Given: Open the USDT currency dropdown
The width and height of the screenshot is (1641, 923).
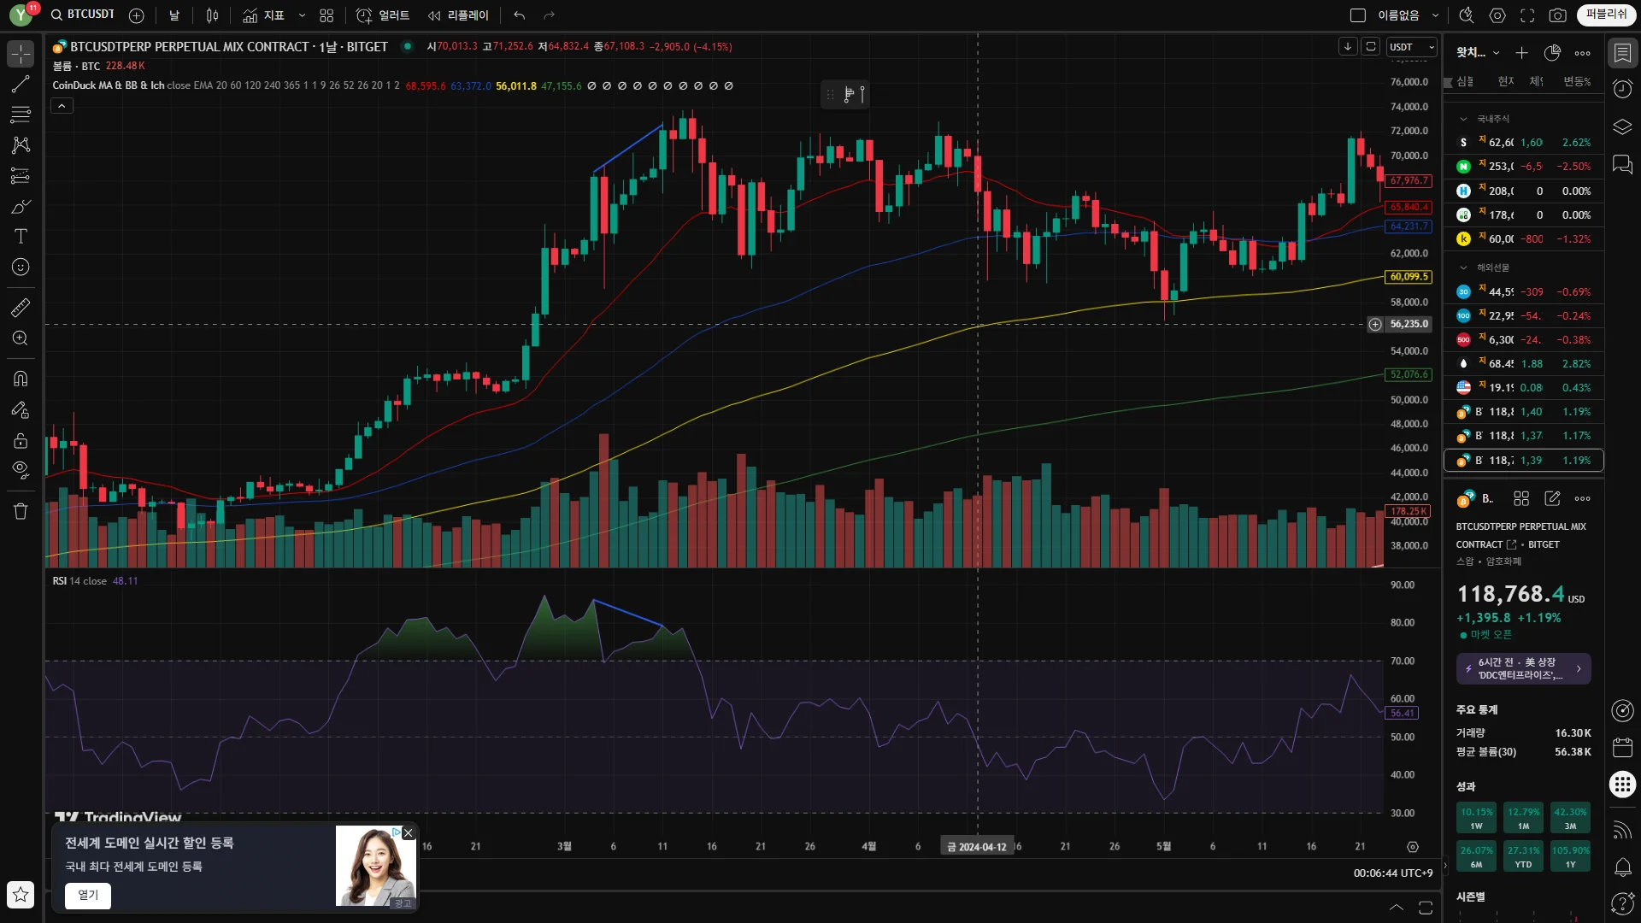Looking at the screenshot, I should tap(1410, 47).
